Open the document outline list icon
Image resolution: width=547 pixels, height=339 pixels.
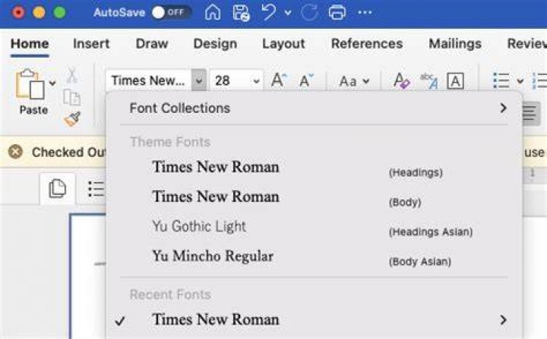click(96, 189)
